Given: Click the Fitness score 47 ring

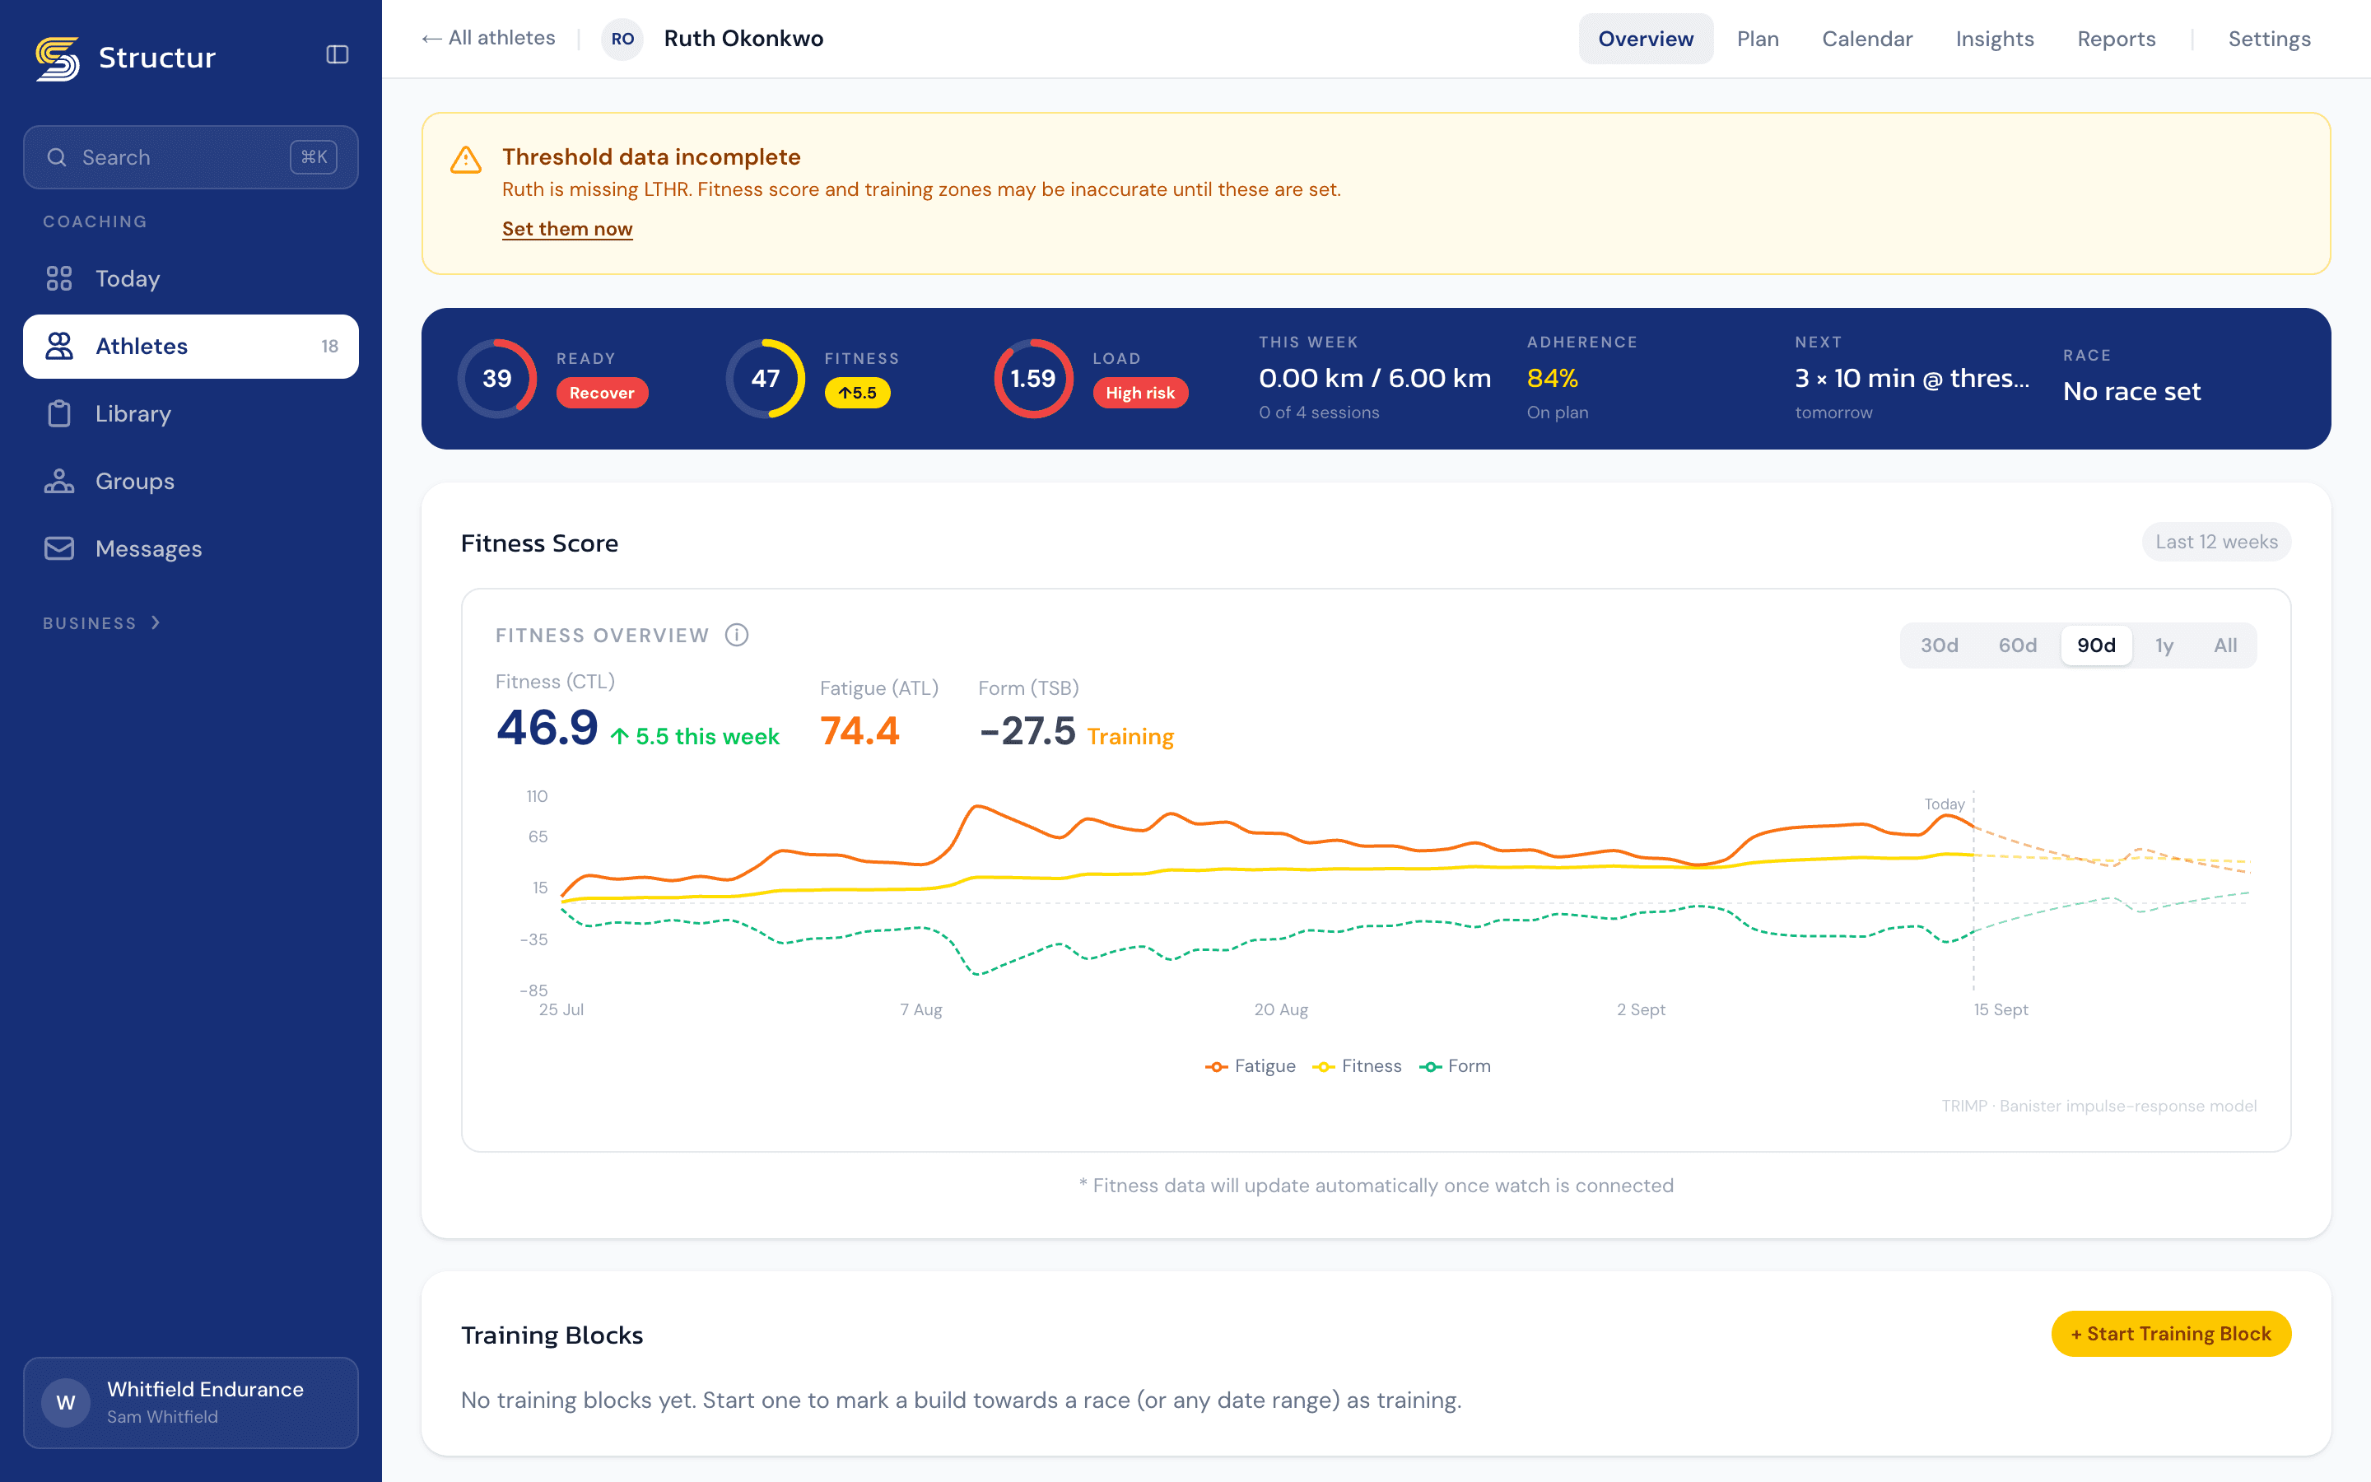Looking at the screenshot, I should point(765,379).
